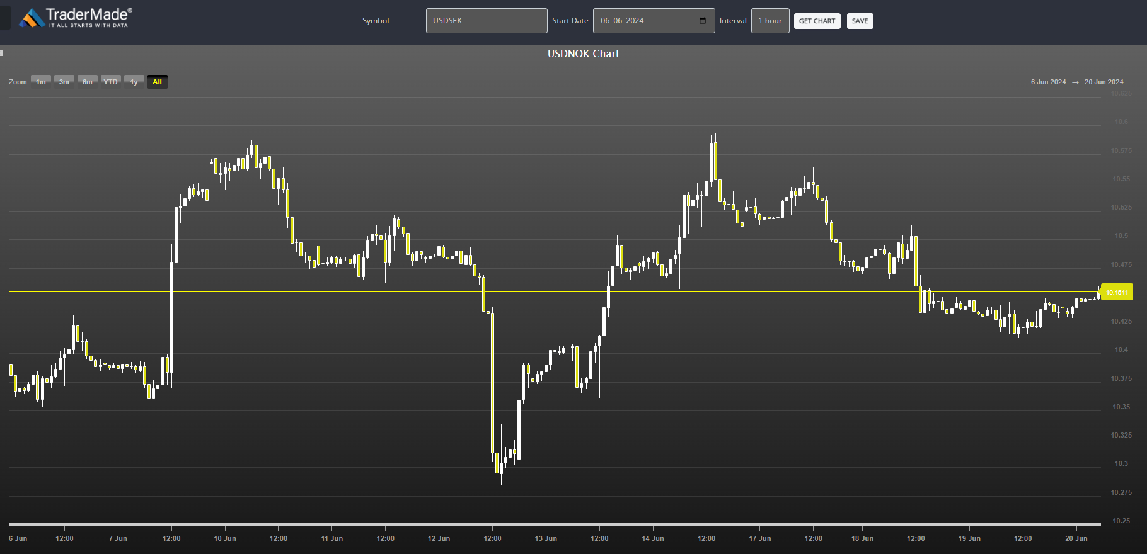1147x554 pixels.
Task: Click the 7 Jun x-axis label
Action: point(118,538)
